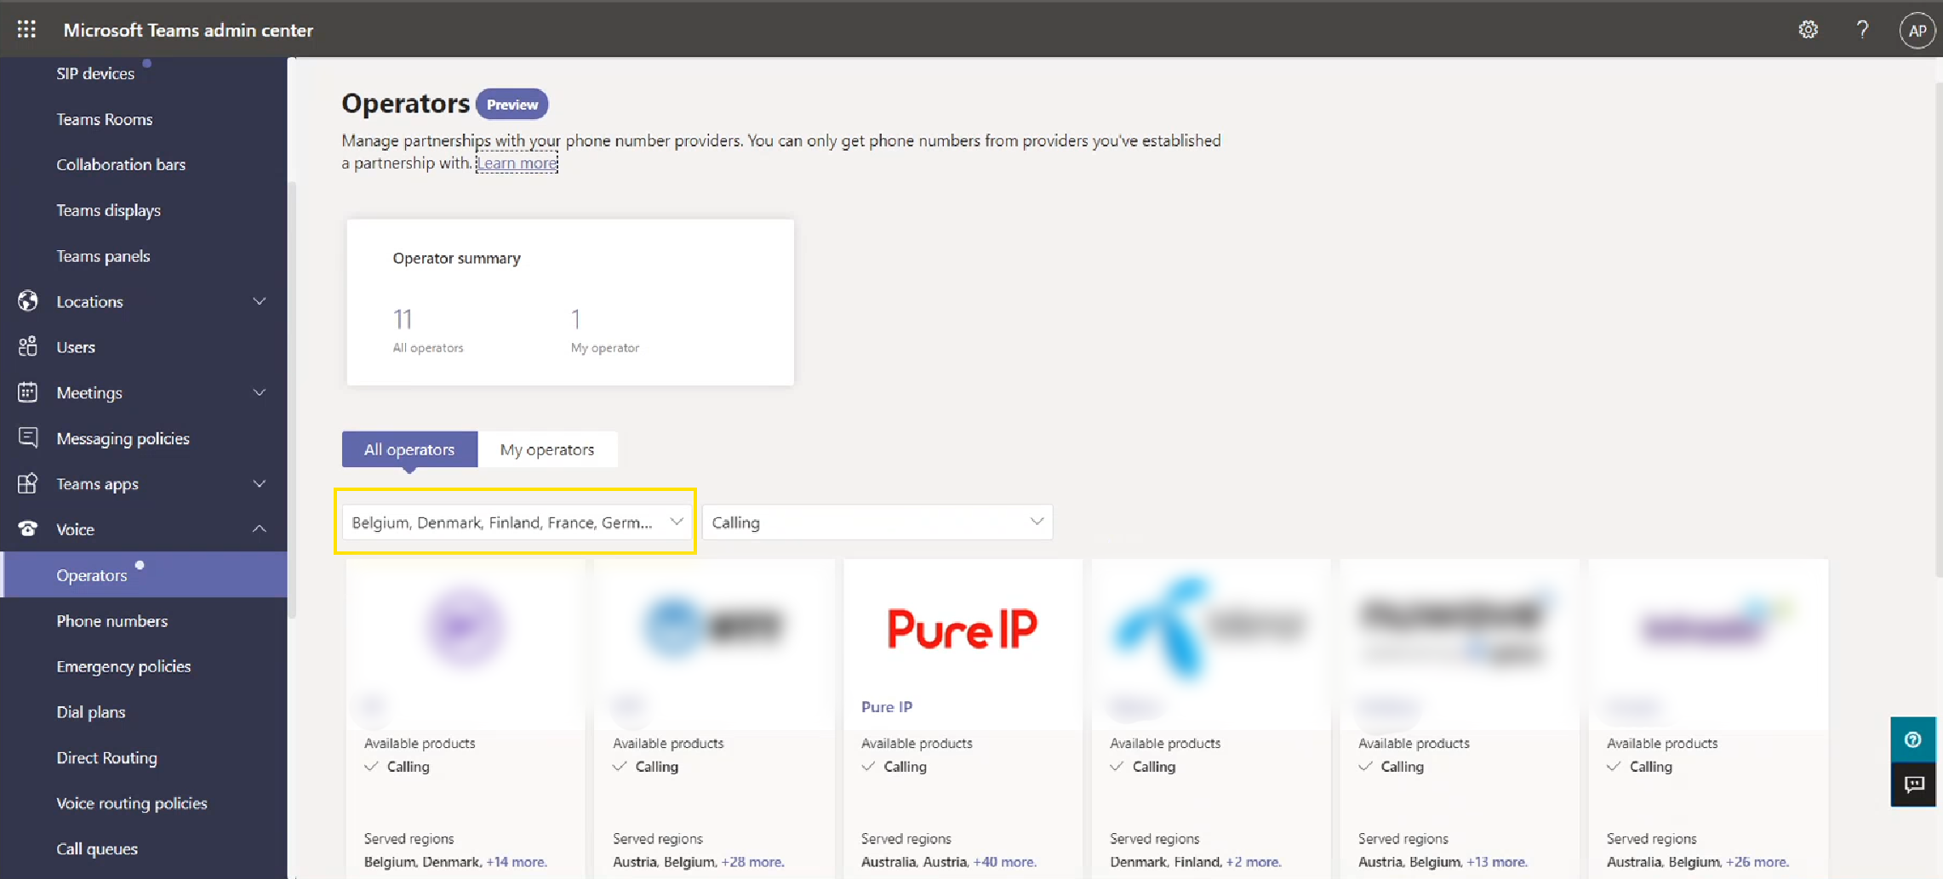Click the Locations globe icon
The image size is (1943, 879).
coord(28,301)
